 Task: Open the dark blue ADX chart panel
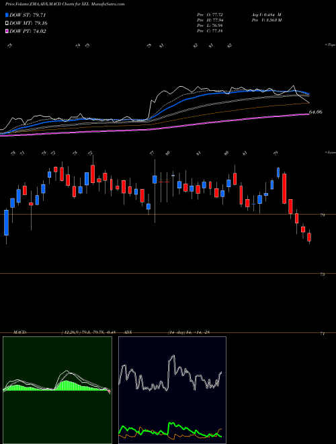click(172, 390)
